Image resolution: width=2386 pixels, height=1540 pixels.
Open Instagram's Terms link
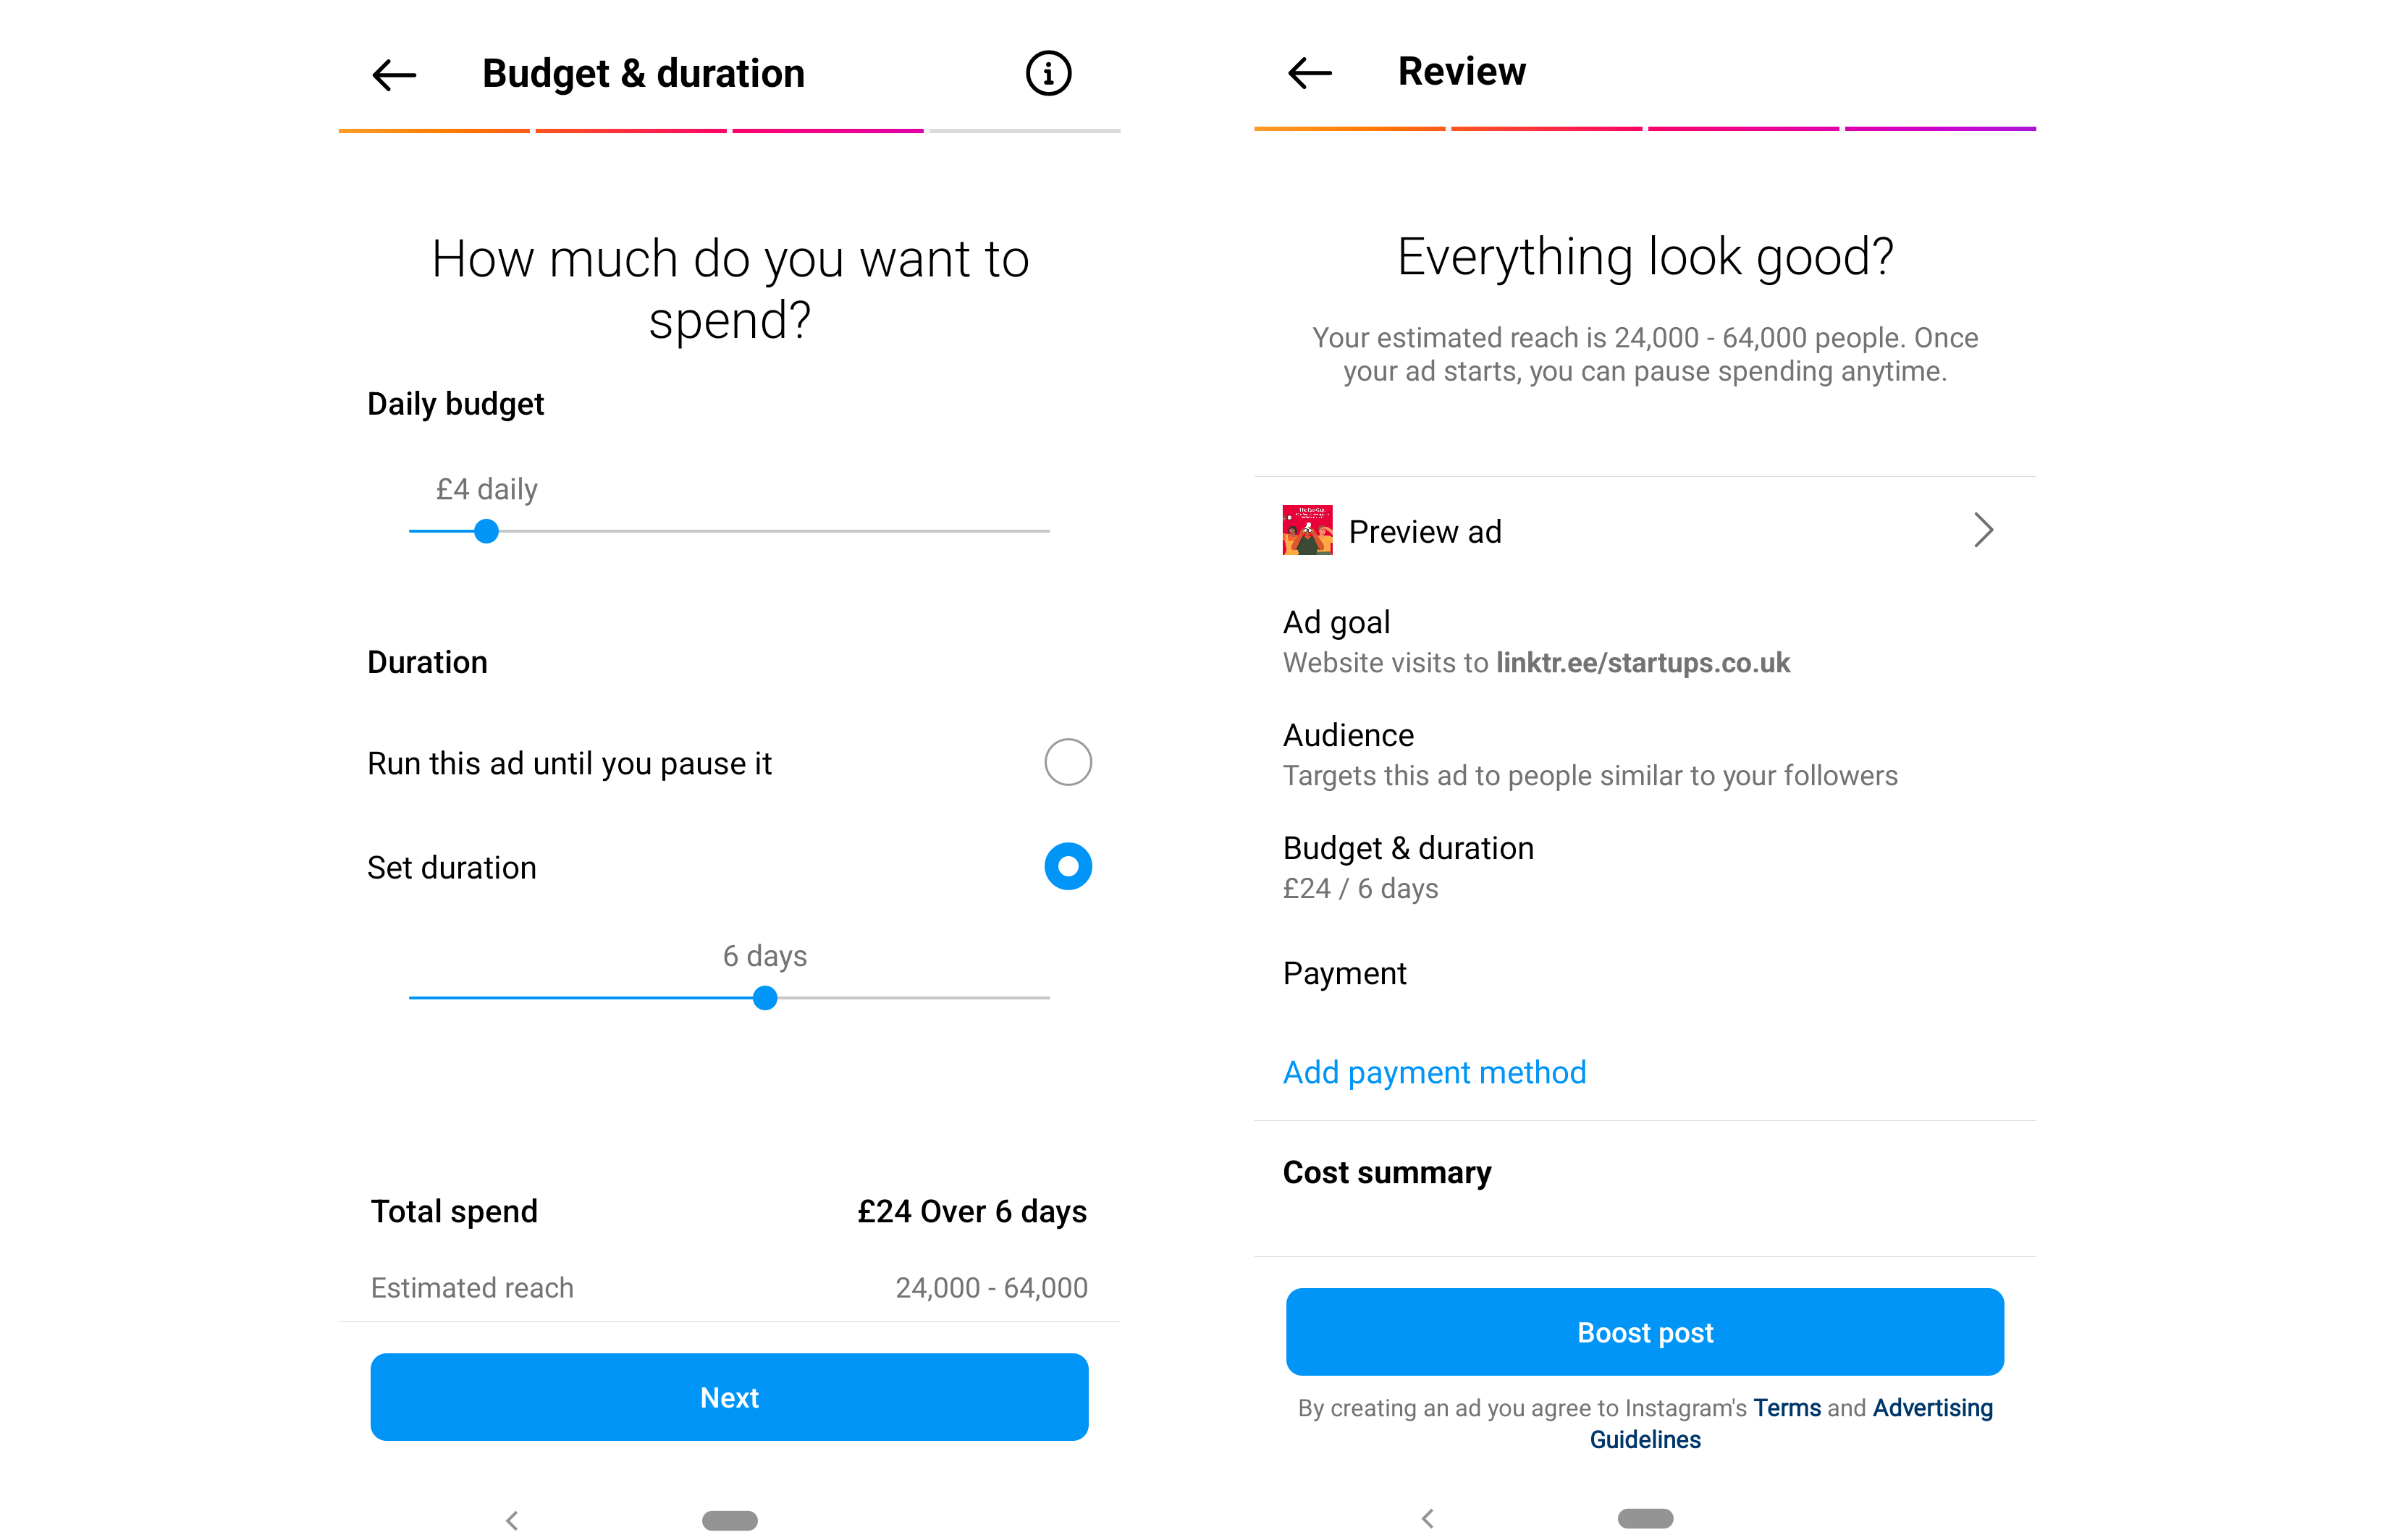(x=1786, y=1408)
